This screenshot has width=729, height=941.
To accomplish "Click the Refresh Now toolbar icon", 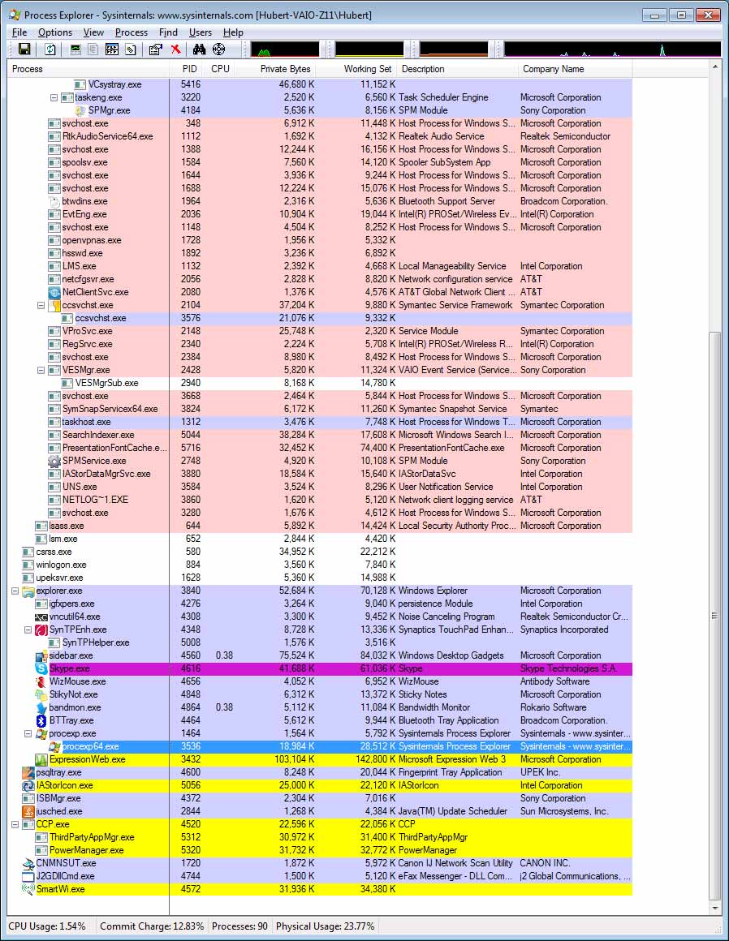I will tap(50, 49).
